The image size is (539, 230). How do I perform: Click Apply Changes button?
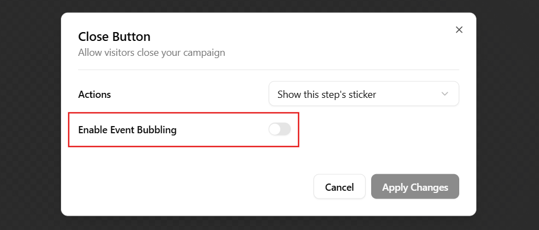tap(415, 187)
